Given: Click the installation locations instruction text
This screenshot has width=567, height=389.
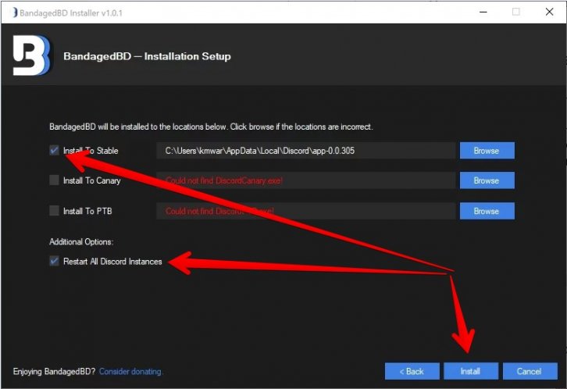Looking at the screenshot, I should pos(211,127).
